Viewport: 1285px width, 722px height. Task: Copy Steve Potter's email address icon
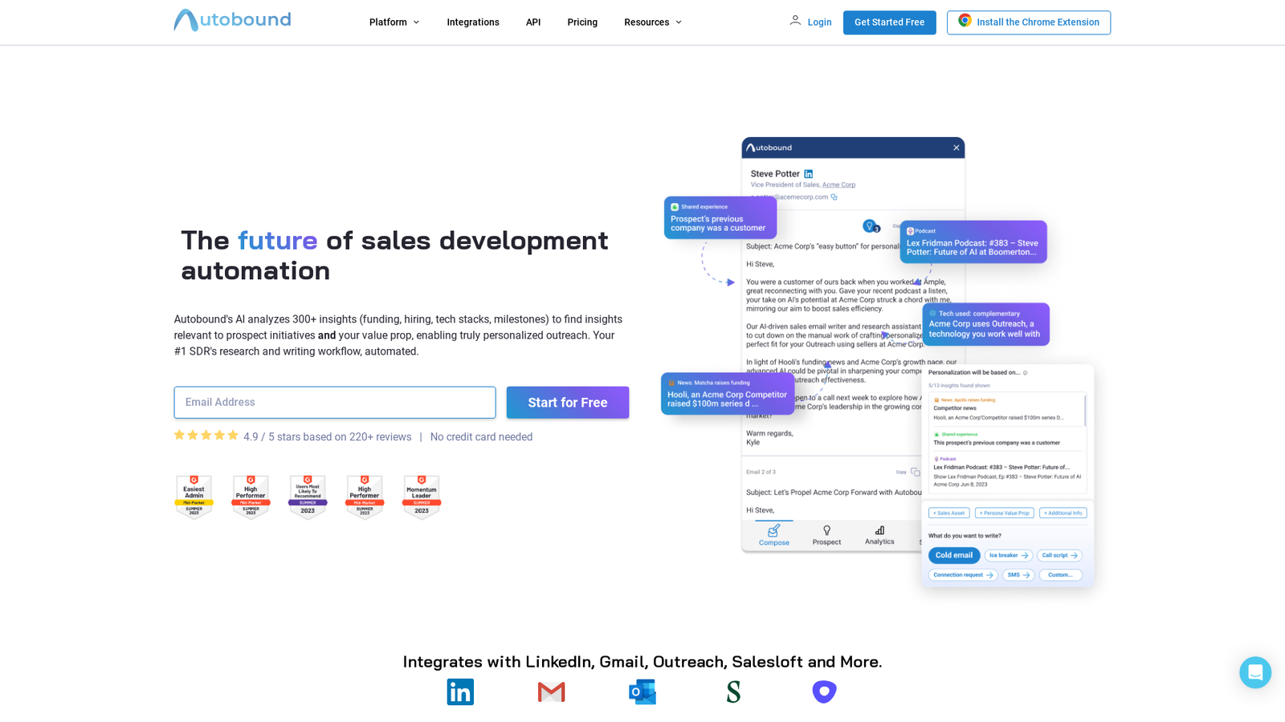pyautogui.click(x=834, y=197)
